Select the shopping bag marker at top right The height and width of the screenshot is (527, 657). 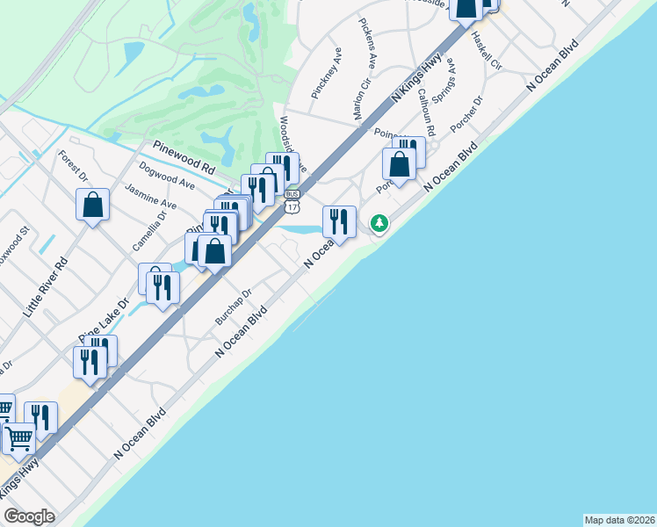pyautogui.click(x=466, y=11)
